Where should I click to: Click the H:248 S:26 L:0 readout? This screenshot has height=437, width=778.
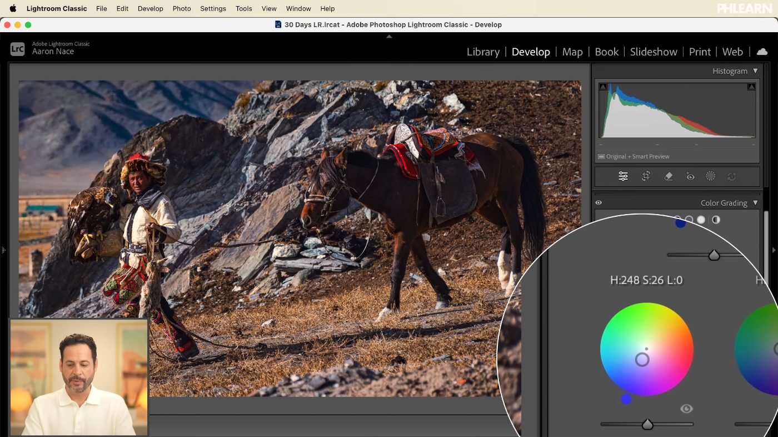(646, 280)
